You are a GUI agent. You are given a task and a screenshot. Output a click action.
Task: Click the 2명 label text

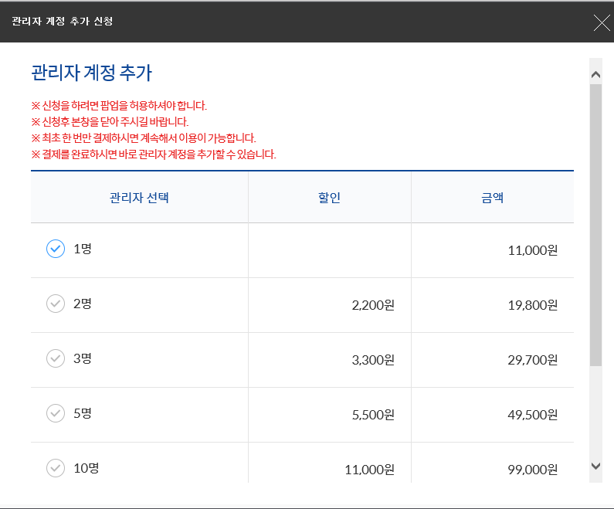pyautogui.click(x=82, y=304)
